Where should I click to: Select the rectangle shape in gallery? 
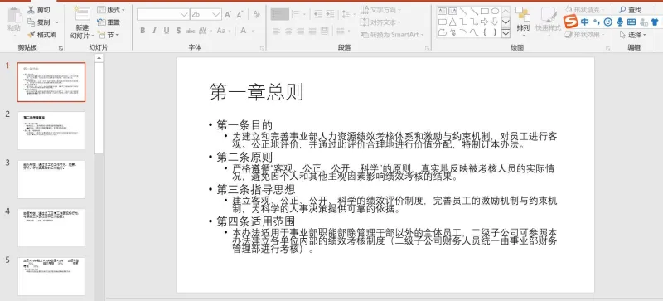(485, 11)
